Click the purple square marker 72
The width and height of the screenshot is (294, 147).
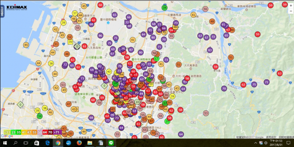(127, 22)
